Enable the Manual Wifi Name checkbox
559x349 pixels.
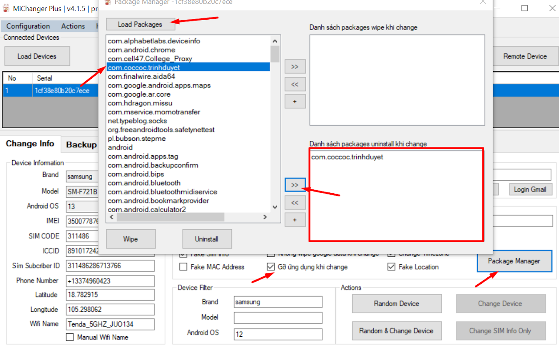(70, 337)
